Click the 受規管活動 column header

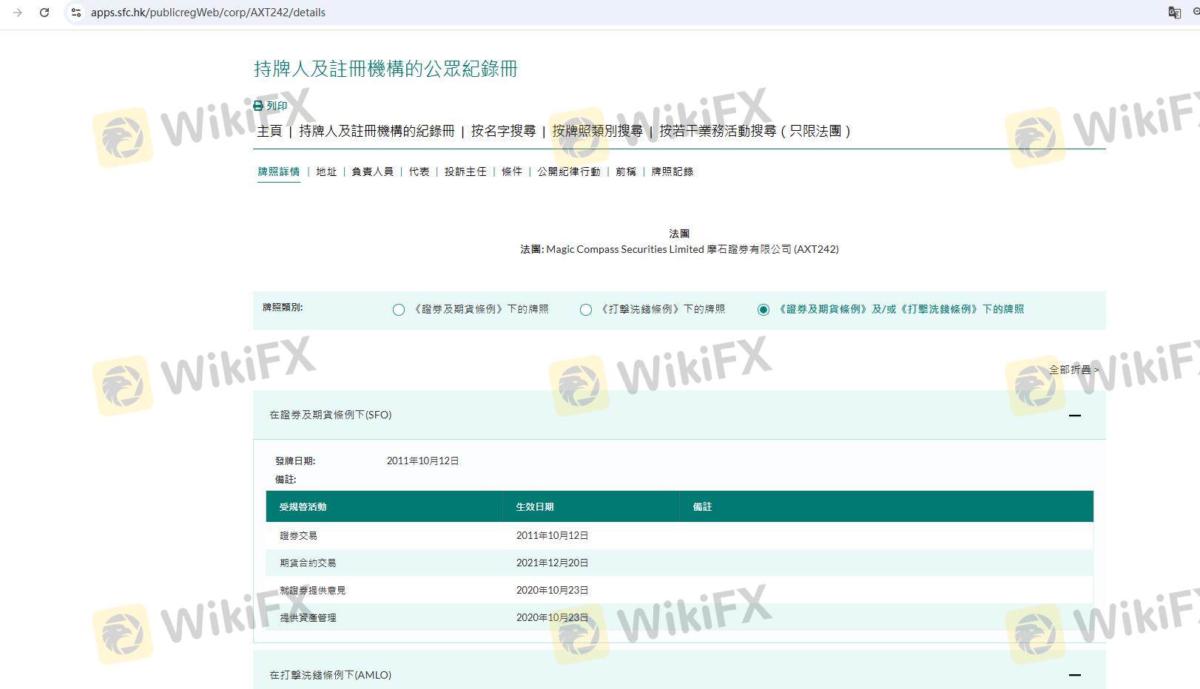click(x=303, y=507)
